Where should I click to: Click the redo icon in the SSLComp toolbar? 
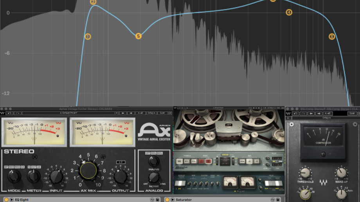303,113
